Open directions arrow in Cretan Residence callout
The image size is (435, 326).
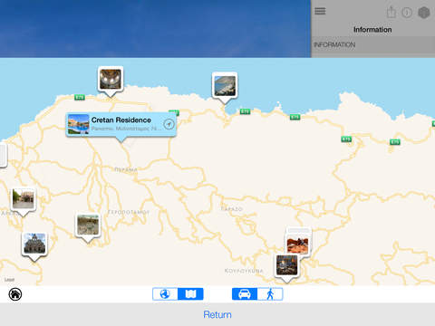(x=169, y=124)
